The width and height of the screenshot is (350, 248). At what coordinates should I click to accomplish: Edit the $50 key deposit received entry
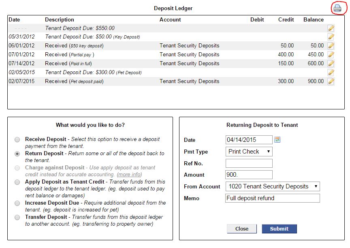pos(331,45)
